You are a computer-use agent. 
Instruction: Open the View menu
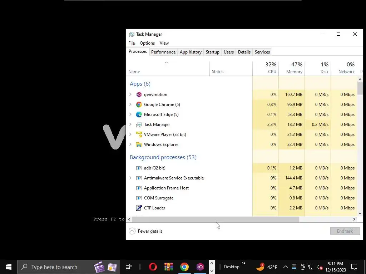[164, 43]
